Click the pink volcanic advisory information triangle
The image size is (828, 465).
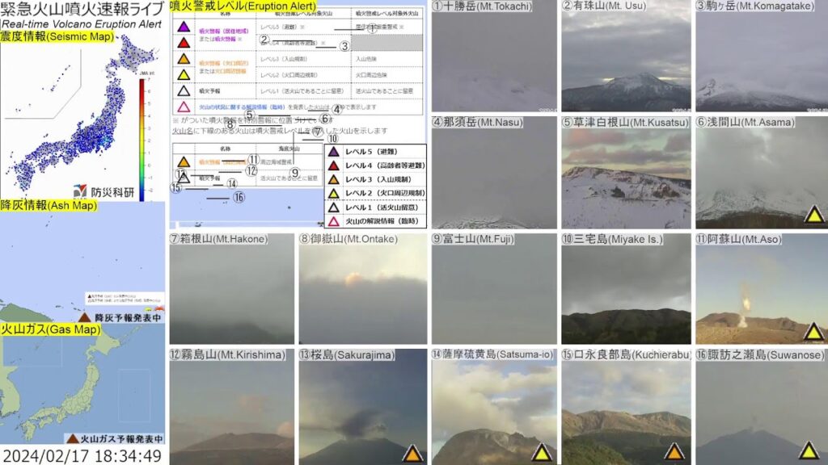click(333, 220)
